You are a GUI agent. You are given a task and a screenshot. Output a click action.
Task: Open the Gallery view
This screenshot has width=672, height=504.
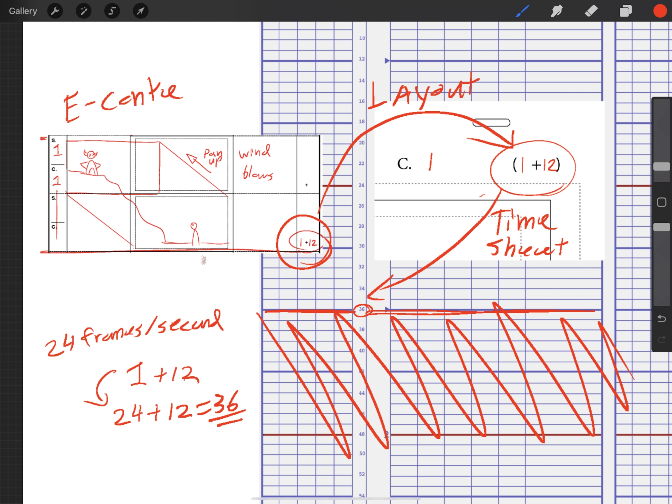coord(23,11)
